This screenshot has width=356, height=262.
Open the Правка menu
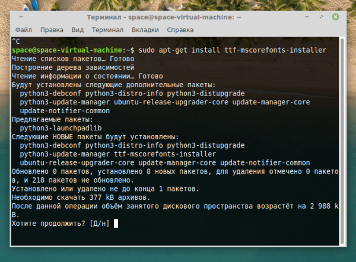click(52, 30)
